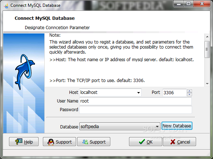Open the Support button with people icon
213x159 pixels.
(x=94, y=142)
